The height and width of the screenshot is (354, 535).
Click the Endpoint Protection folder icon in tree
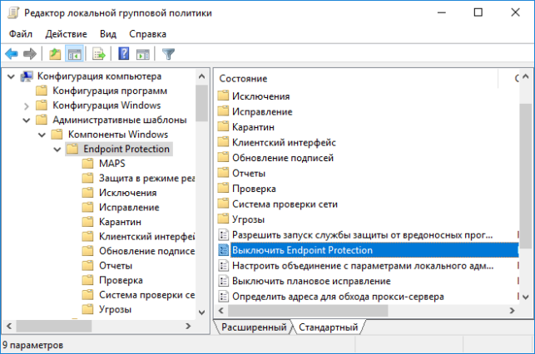click(72, 149)
